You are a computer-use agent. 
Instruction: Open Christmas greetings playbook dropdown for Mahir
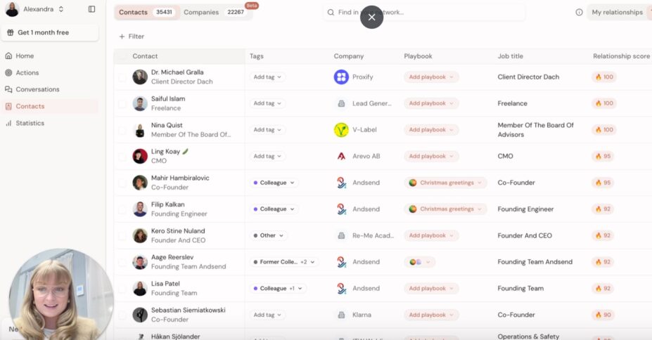click(x=446, y=183)
